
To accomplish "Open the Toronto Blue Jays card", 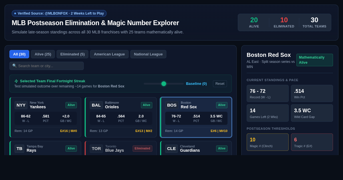I will click(121, 148).
